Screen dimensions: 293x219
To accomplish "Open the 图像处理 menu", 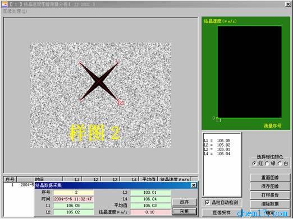I will pyautogui.click(x=15, y=11).
